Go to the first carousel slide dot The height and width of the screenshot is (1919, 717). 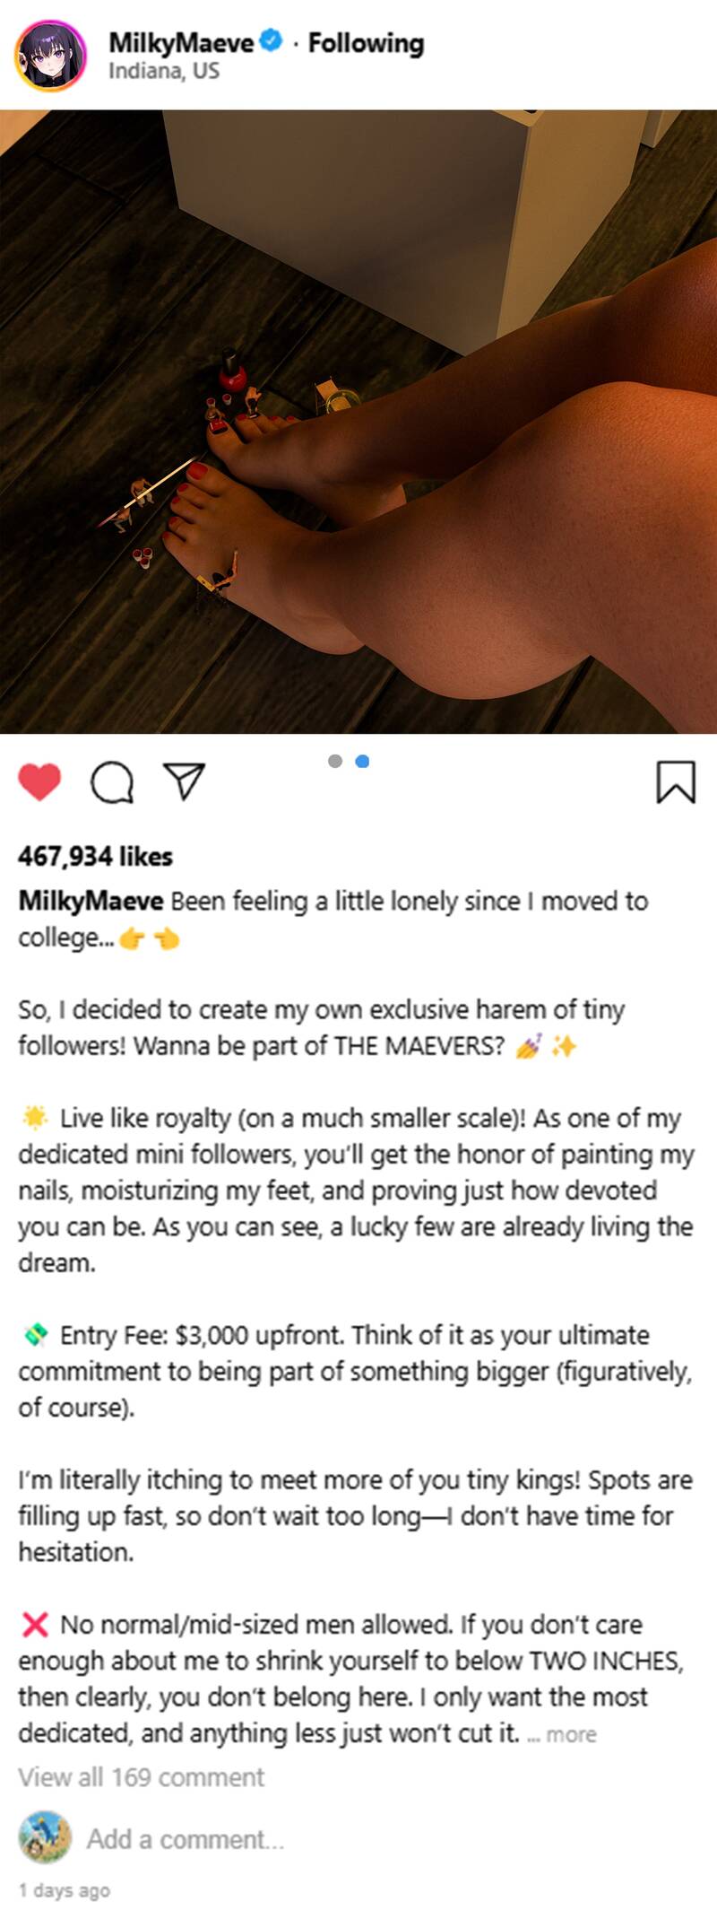tap(335, 762)
